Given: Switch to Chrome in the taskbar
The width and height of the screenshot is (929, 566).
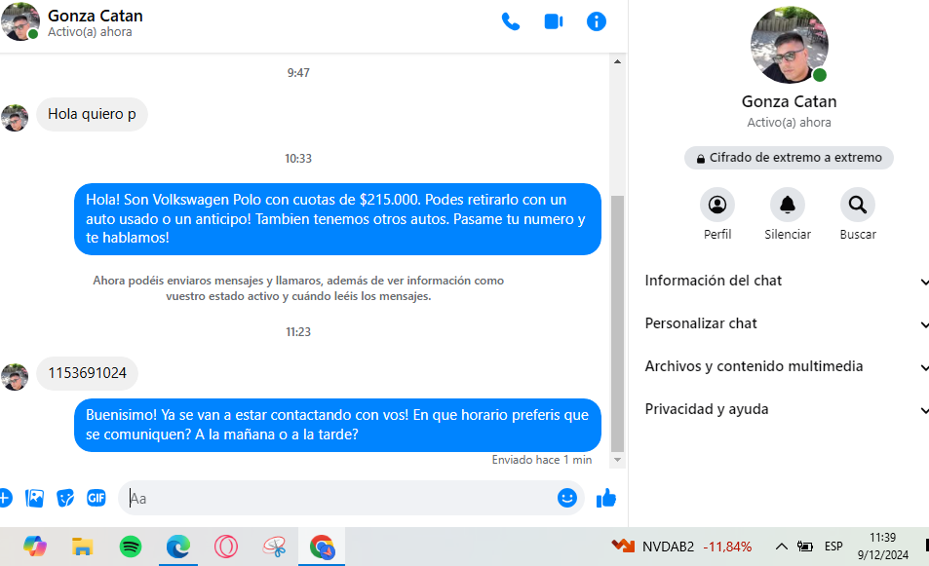Looking at the screenshot, I should [322, 546].
